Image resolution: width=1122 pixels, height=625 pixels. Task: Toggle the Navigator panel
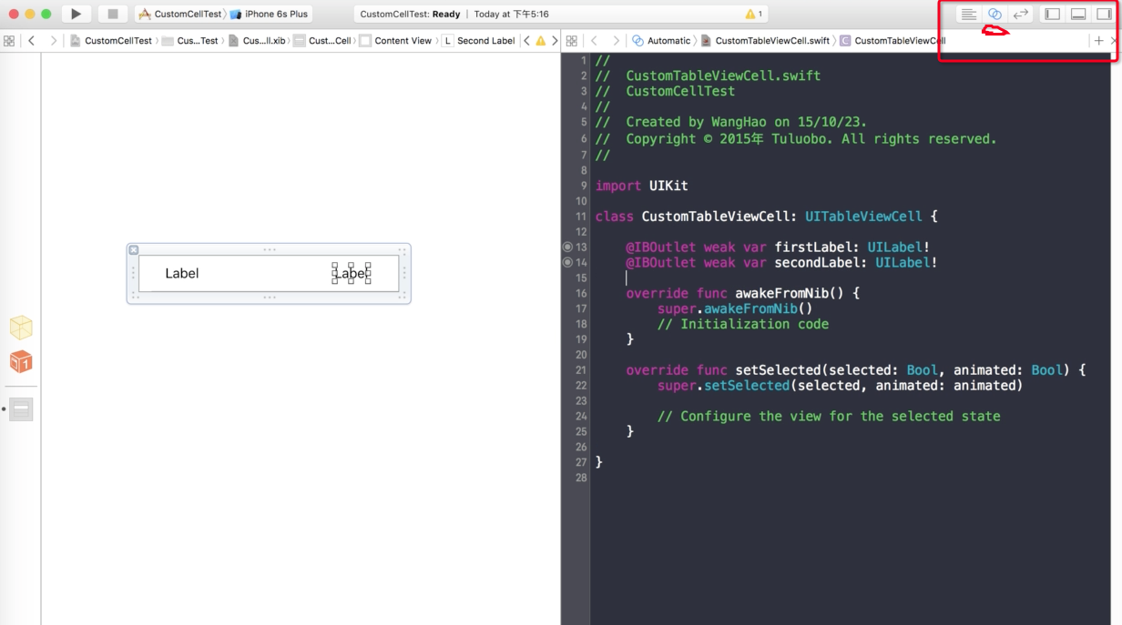[1053, 14]
